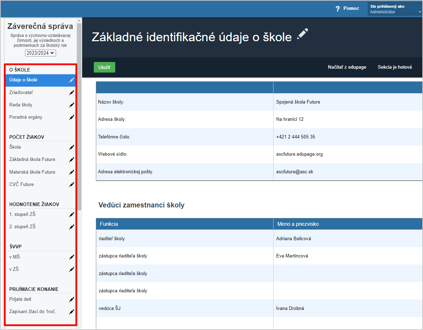The height and width of the screenshot is (330, 423).
Task: Click the Pomoc link
Action: [351, 8]
